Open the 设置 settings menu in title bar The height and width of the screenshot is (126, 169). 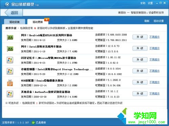[x=150, y=3]
